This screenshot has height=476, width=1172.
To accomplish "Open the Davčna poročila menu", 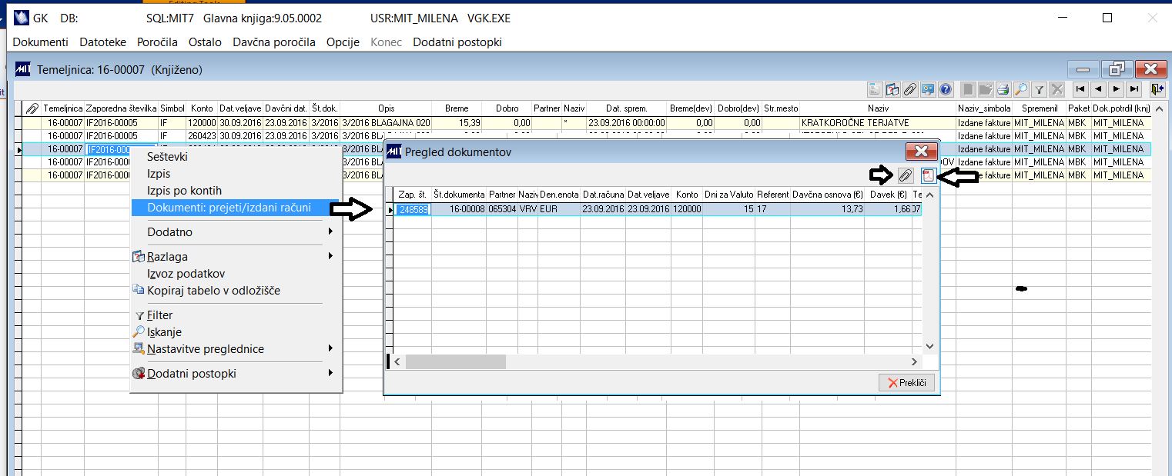I will (x=274, y=42).
